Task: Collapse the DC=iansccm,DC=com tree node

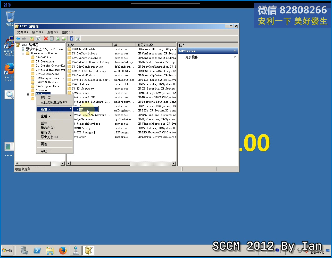Action: [x=23, y=53]
